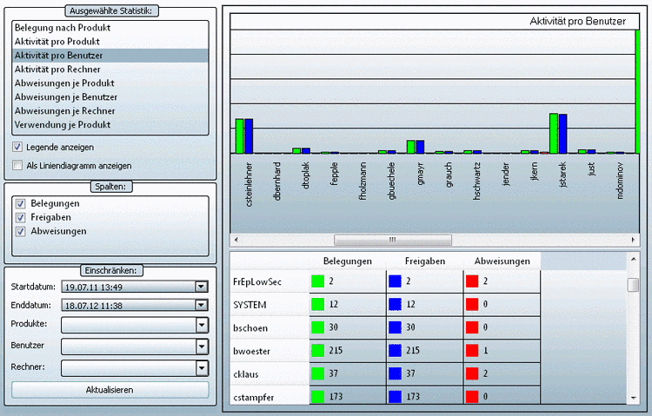652x416 pixels.
Task: Open the Rechner dropdown arrow
Action: tap(202, 367)
